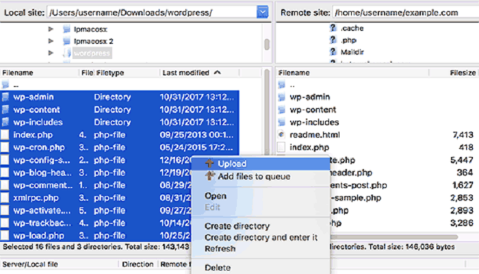Expand the lpmacosx folder in local tree
Screen dimensions: 479x274
click(51, 29)
